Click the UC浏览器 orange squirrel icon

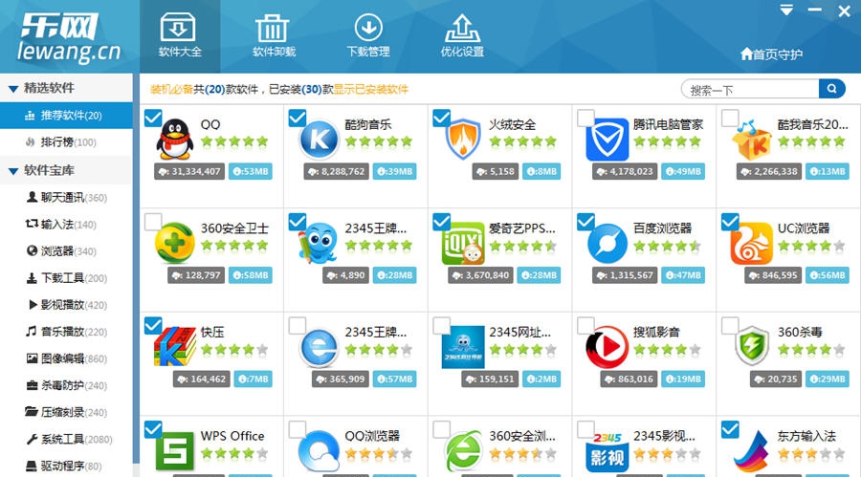click(x=751, y=243)
